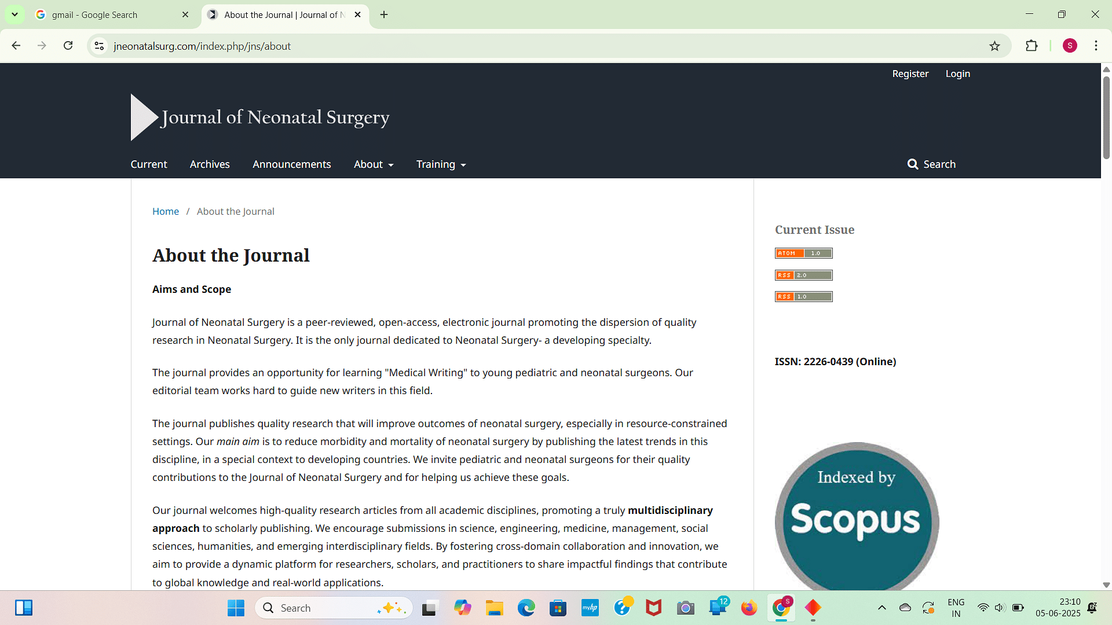Click the volume speaker tray icon
The image size is (1112, 625).
[x=1000, y=608]
